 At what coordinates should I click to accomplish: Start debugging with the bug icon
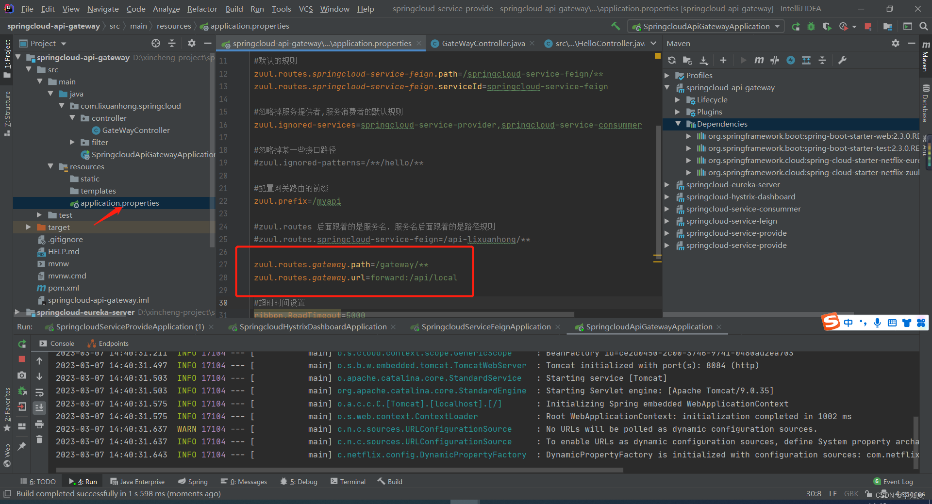[811, 27]
